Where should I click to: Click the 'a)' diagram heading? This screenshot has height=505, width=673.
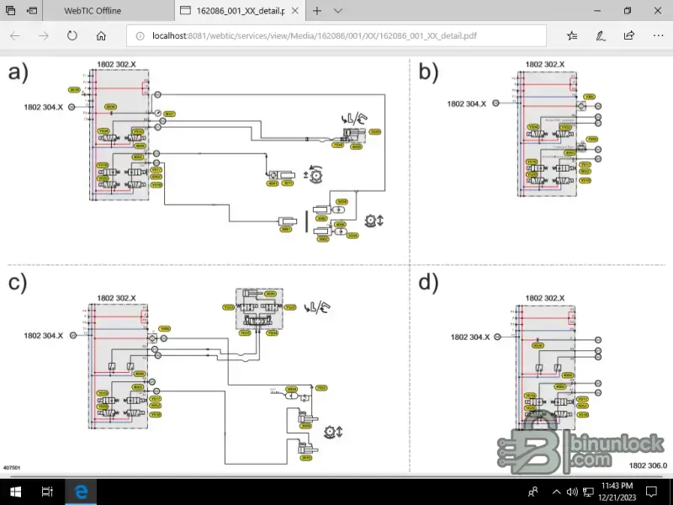19,72
